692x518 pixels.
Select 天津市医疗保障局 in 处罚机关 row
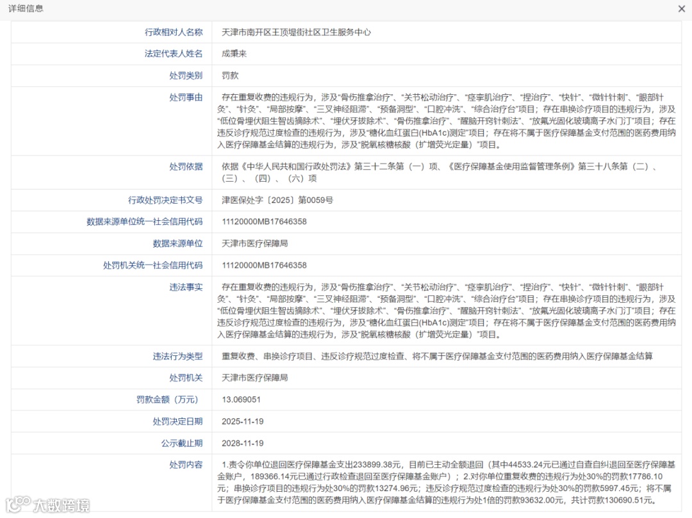tap(254, 378)
